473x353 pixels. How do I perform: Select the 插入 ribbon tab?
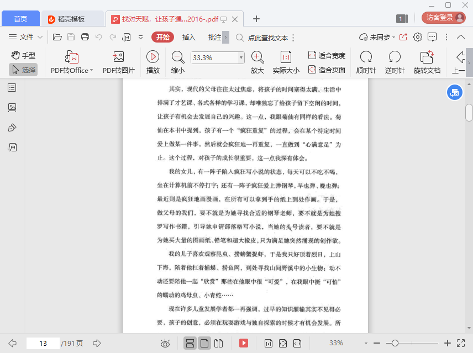[188, 37]
